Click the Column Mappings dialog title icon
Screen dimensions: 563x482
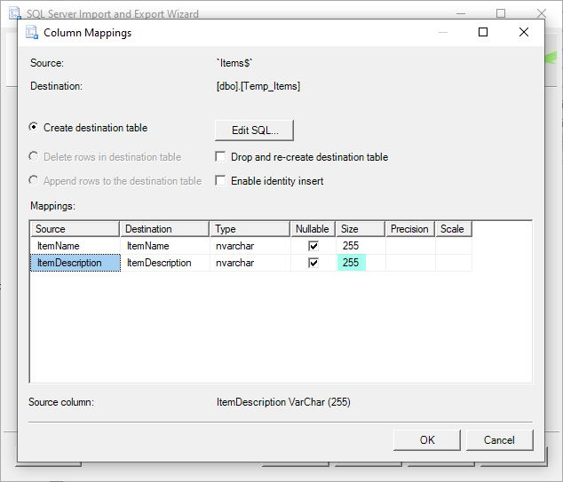[x=31, y=33]
